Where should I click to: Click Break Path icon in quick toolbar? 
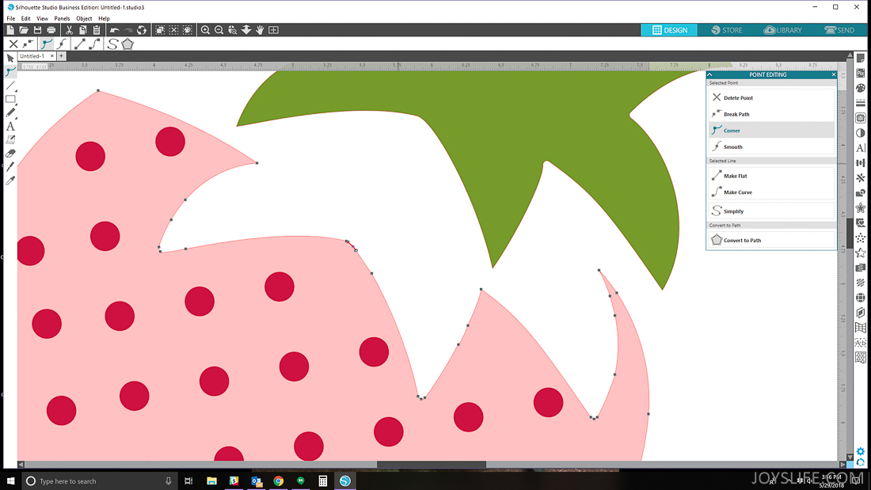tap(29, 44)
